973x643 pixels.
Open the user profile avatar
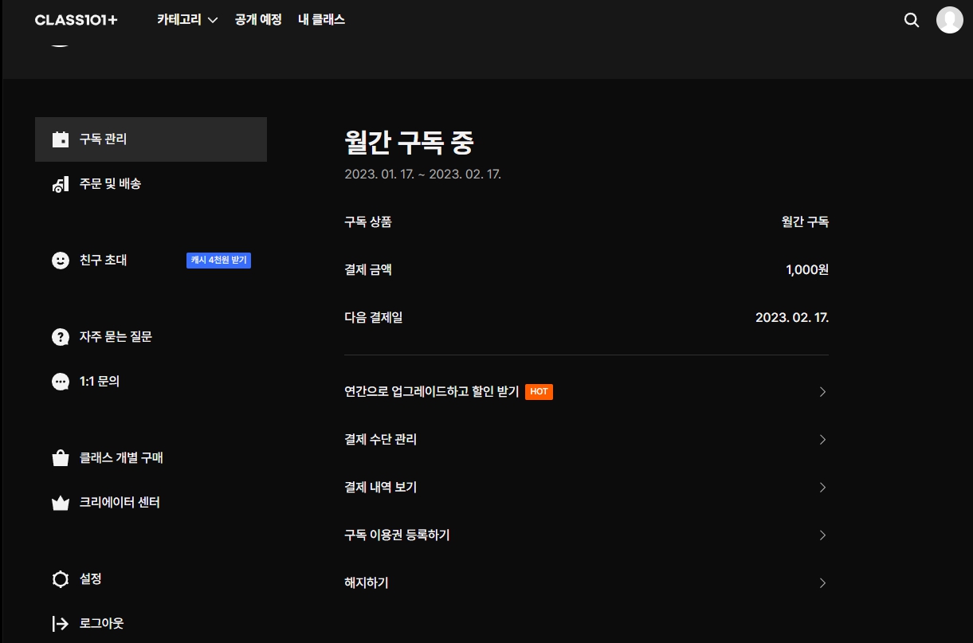(x=949, y=20)
